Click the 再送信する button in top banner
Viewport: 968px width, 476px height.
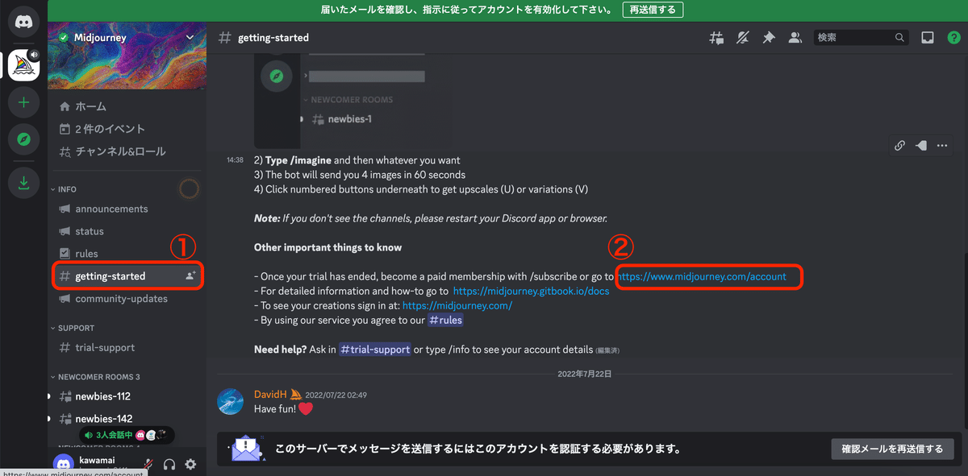click(x=653, y=10)
